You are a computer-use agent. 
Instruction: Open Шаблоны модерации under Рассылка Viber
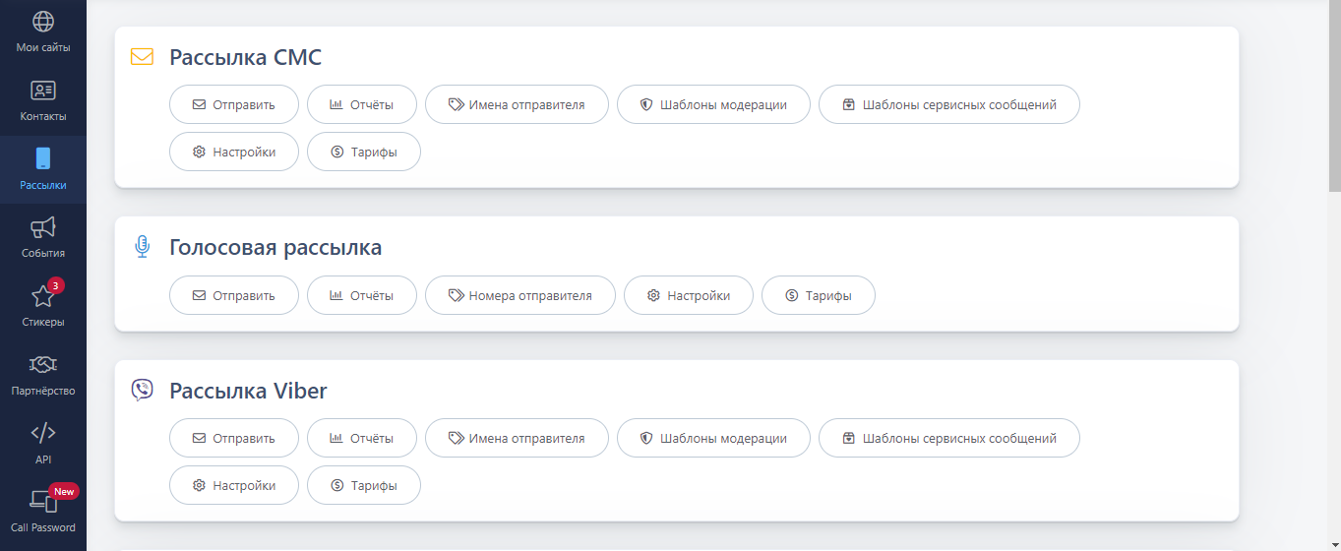coord(713,439)
